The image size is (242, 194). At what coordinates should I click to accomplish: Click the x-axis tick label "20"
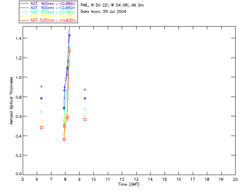(x=235, y=180)
